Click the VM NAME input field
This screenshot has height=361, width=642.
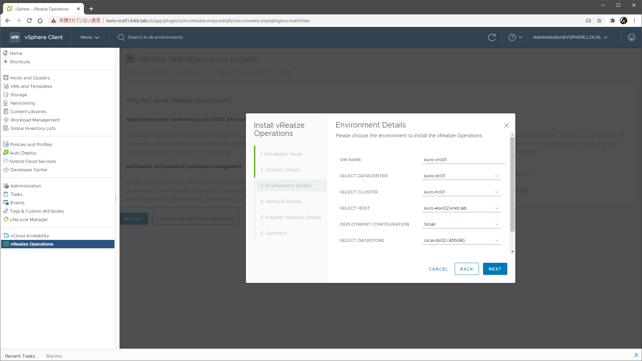(463, 160)
